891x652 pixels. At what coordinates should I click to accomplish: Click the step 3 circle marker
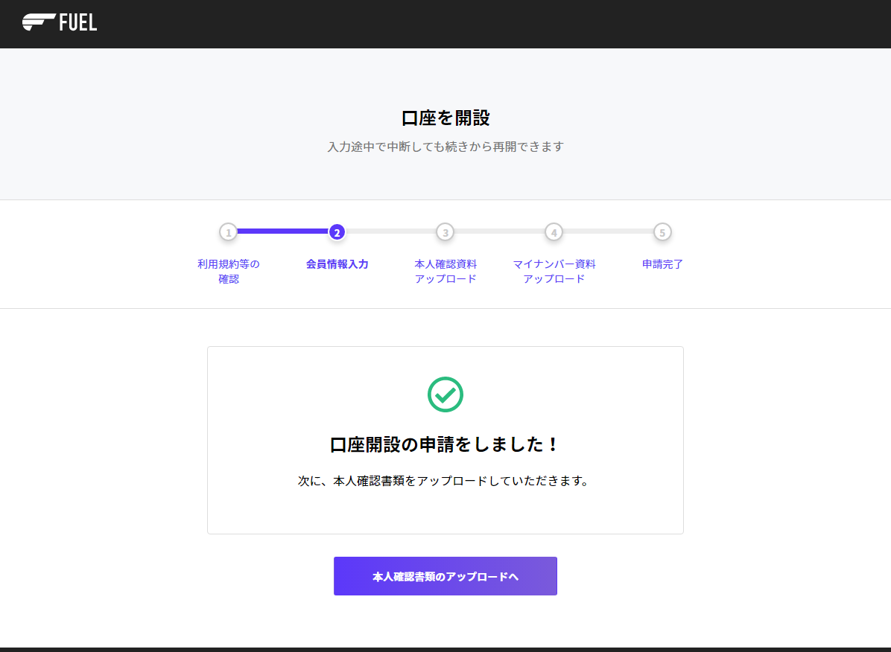click(x=445, y=232)
